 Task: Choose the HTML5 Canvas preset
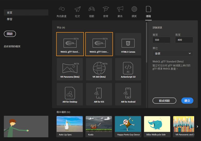(x=128, y=44)
